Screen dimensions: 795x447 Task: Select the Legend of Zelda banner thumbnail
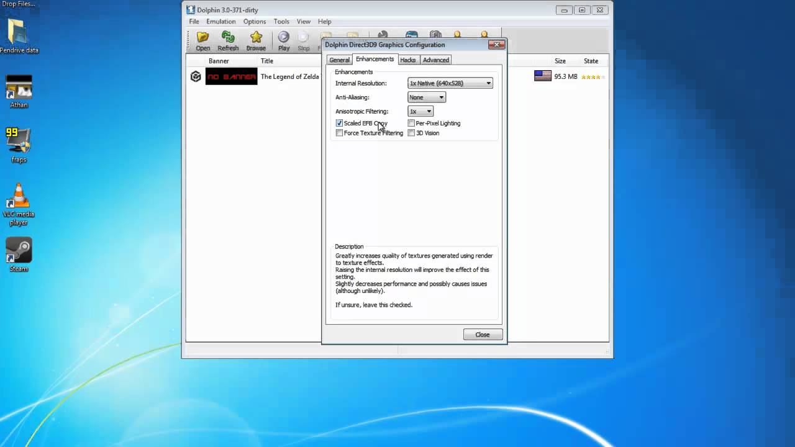(231, 77)
